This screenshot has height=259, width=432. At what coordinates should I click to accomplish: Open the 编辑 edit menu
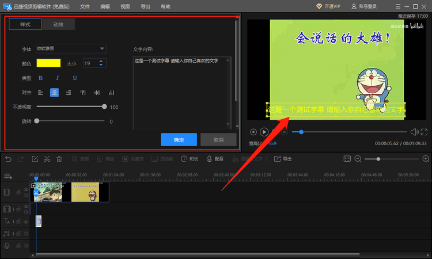[x=105, y=6]
